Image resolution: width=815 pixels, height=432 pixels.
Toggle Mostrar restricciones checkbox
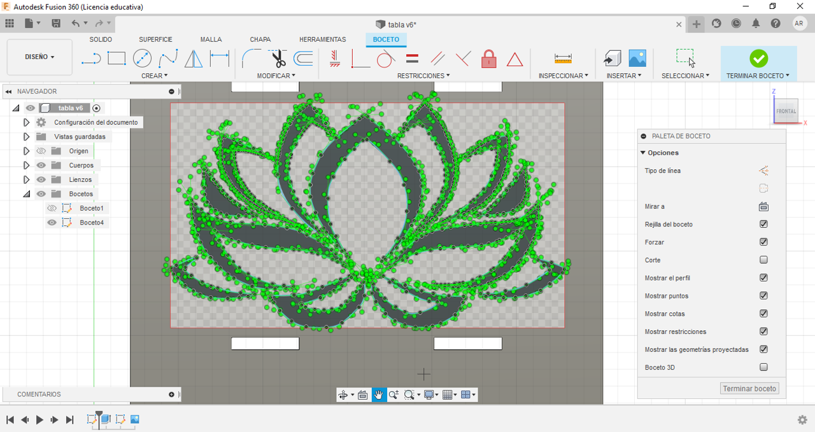pos(763,331)
